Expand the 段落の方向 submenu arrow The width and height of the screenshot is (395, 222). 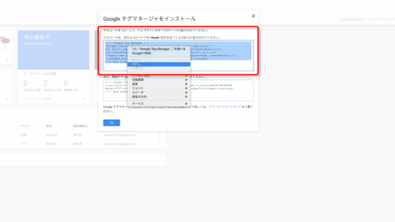click(x=186, y=97)
